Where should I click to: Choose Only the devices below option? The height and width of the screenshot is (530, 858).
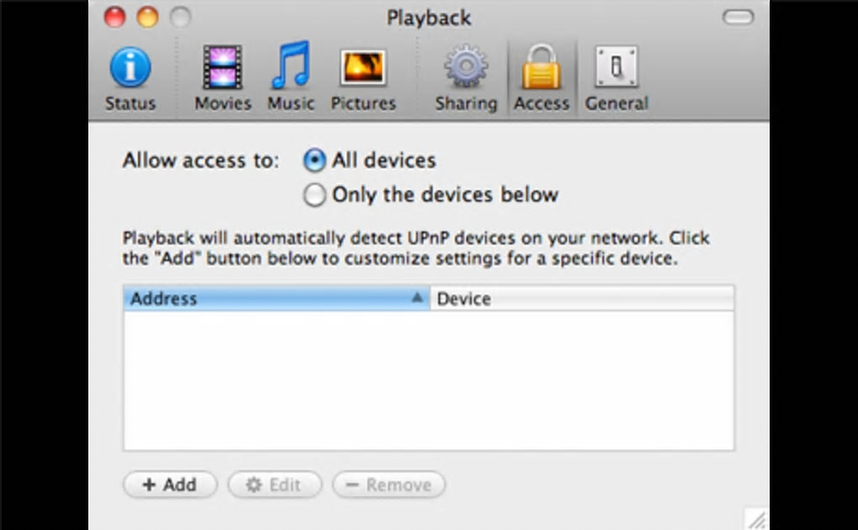315,196
